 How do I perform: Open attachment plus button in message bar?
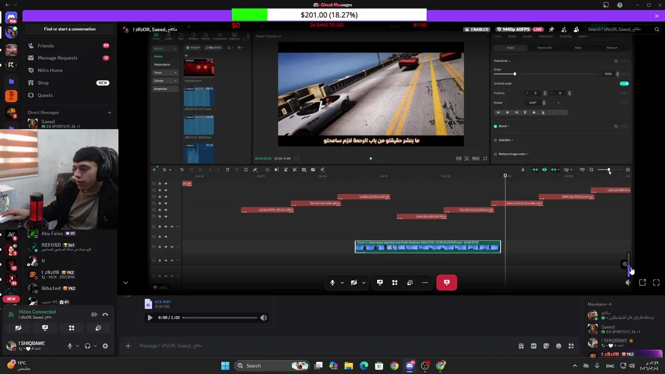click(128, 346)
